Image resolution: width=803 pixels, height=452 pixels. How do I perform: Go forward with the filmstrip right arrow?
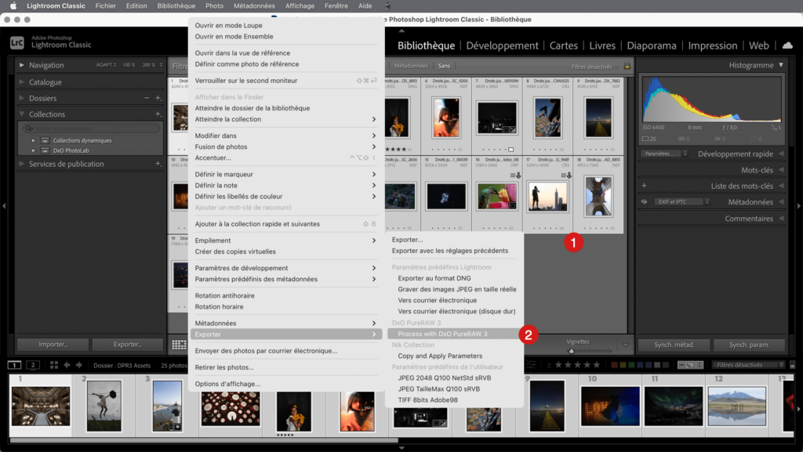(x=79, y=365)
